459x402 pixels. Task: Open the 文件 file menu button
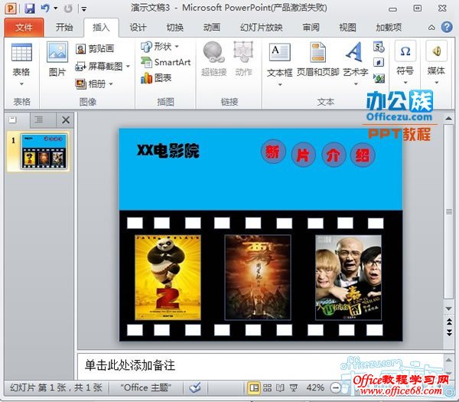click(x=24, y=28)
